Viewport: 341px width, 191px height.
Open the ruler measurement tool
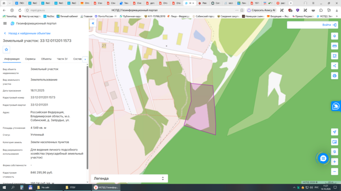[x=335, y=46]
